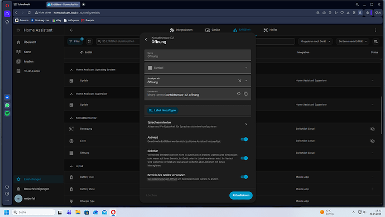Click the Aktualisieren button

point(241,195)
